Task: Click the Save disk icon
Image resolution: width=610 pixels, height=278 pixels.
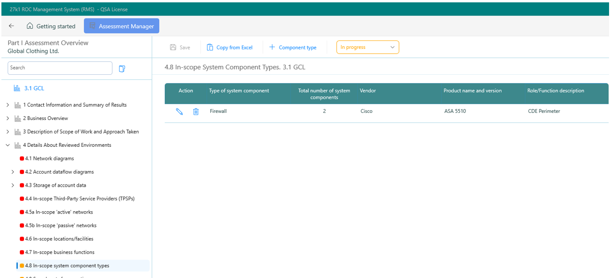Action: coord(173,48)
